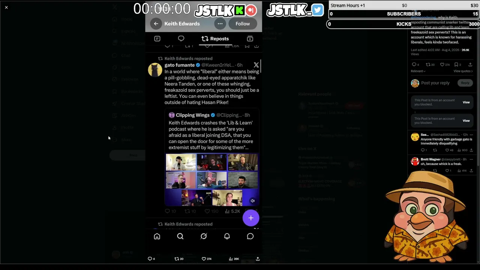The width and height of the screenshot is (480, 270).
Task: Click the reply count 4 in bottom bar
Action: (x=151, y=259)
